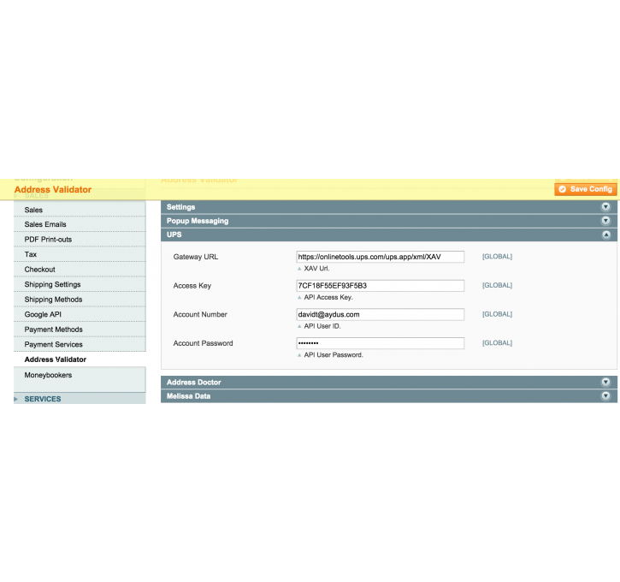
Task: Open the Melissa Data section header
Action: (389, 396)
